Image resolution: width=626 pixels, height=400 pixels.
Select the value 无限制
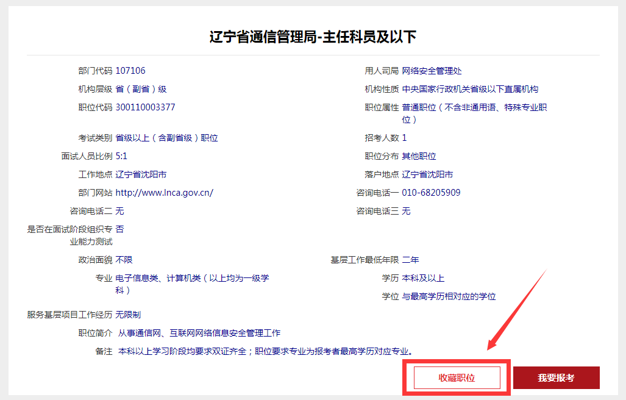point(128,315)
